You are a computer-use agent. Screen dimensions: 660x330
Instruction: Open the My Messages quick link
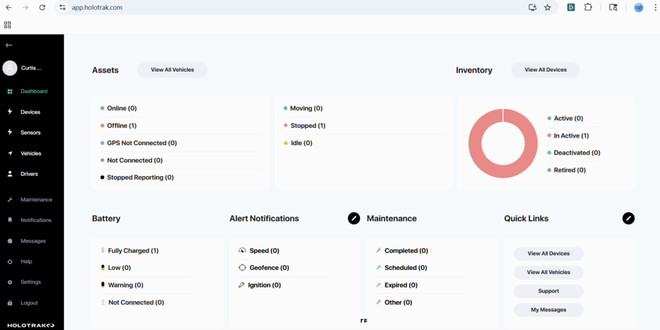click(548, 310)
